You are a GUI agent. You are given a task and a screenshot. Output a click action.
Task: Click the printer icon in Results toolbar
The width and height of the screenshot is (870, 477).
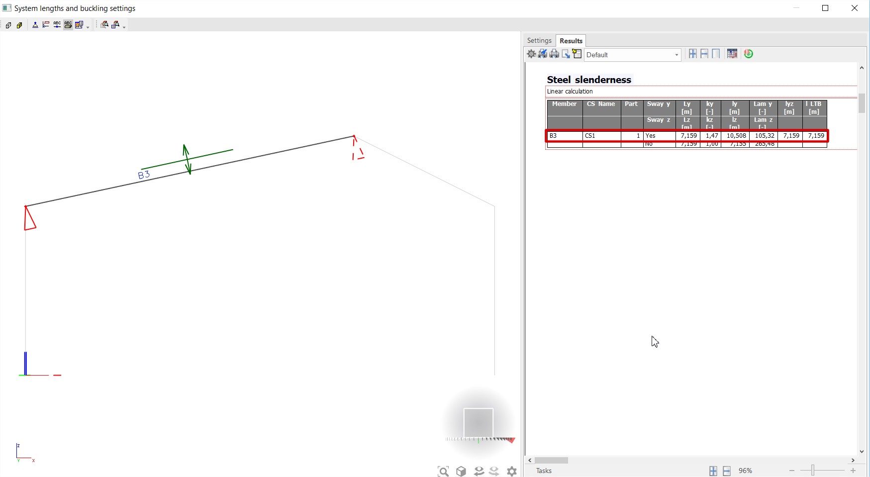click(x=554, y=54)
